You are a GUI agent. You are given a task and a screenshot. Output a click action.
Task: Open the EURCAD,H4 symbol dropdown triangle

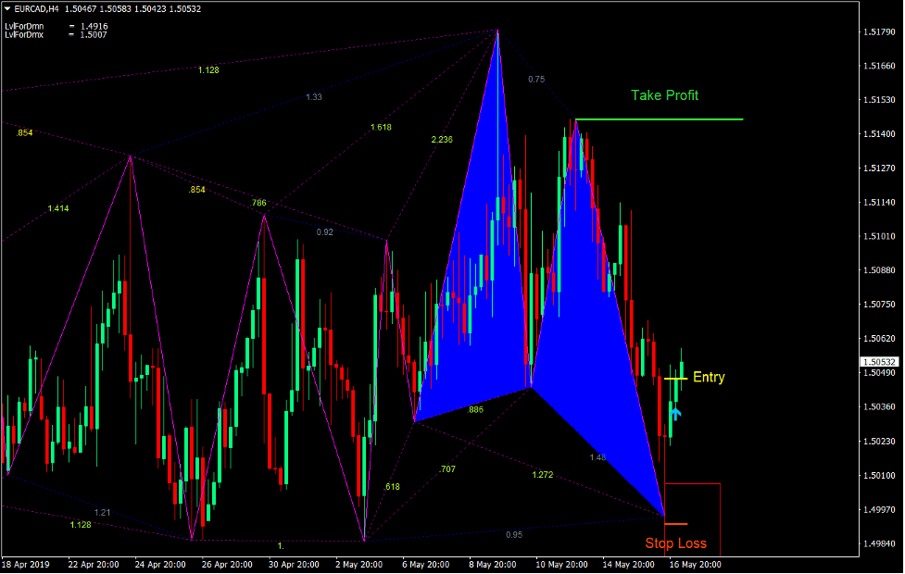coord(9,8)
